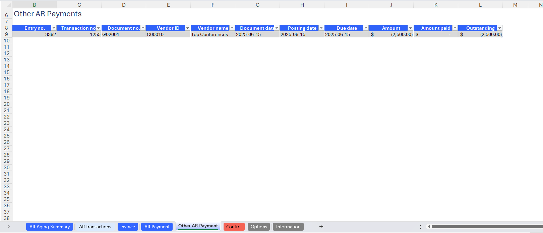This screenshot has width=543, height=233.
Task: Switch to the AR Aging Summary sheet
Action: click(50, 227)
